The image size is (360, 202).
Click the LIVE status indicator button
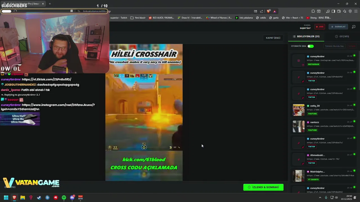point(319,27)
